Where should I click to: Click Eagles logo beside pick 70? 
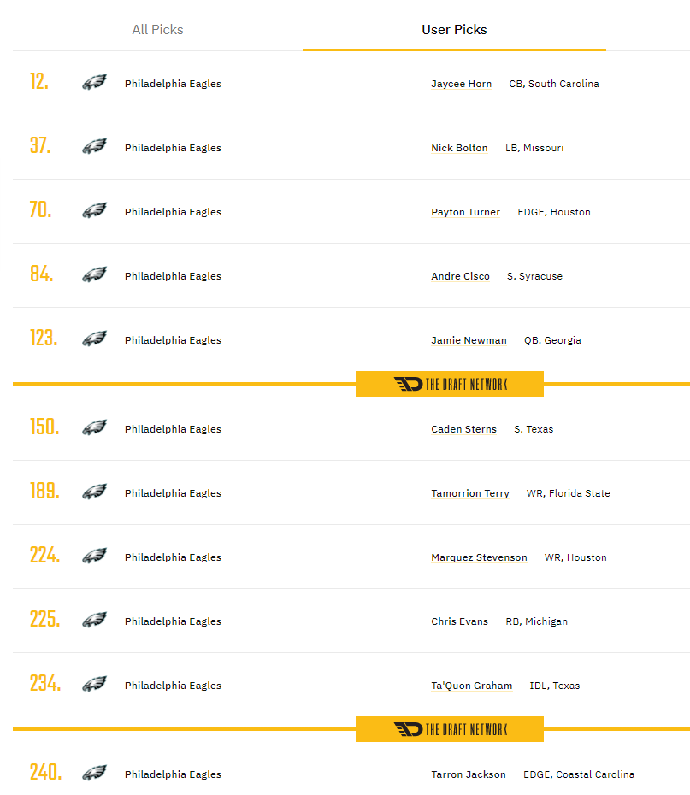94,210
